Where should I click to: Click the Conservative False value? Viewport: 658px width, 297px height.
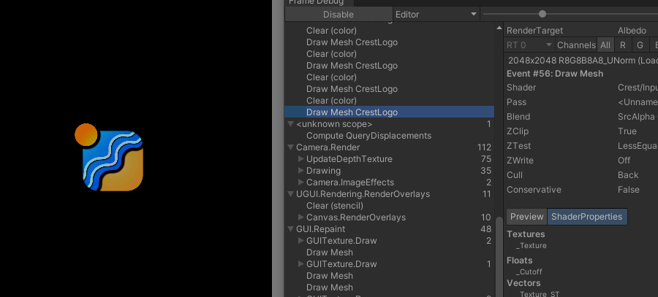pos(628,190)
